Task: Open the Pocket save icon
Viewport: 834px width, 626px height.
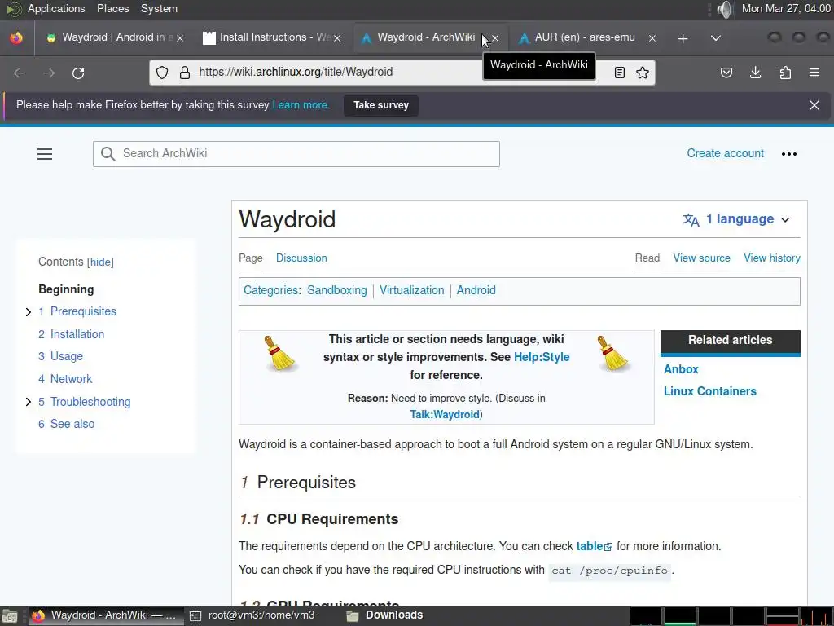Action: point(726,73)
